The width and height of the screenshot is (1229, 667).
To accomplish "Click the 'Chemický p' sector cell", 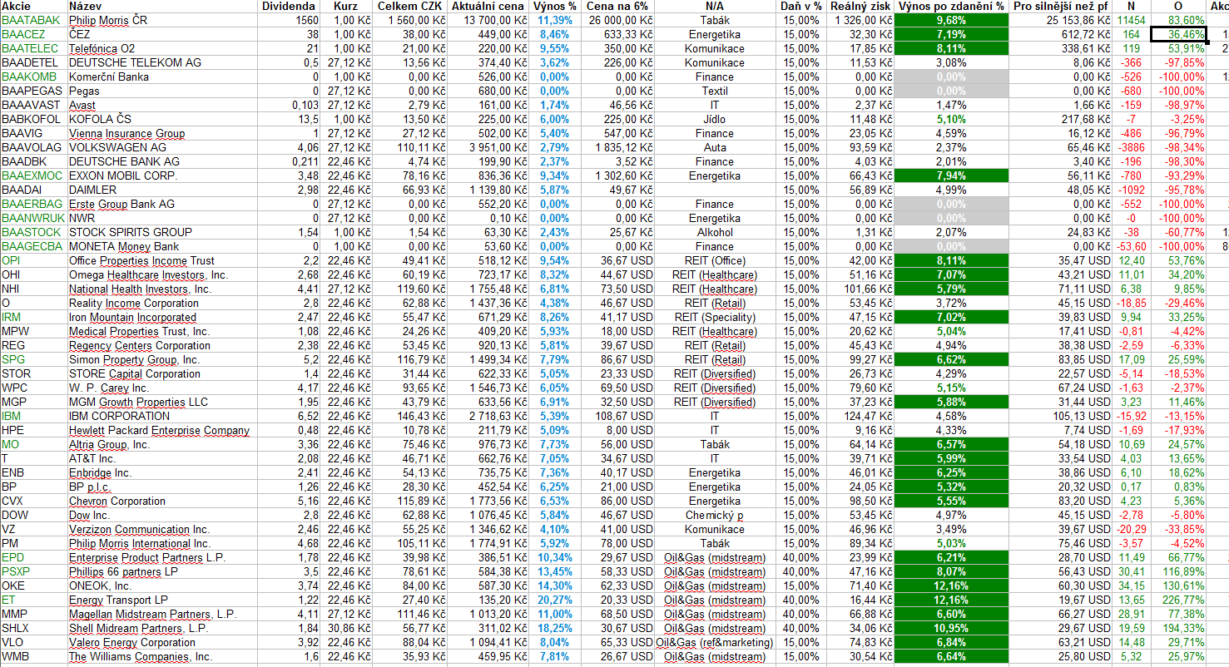I will (x=715, y=515).
